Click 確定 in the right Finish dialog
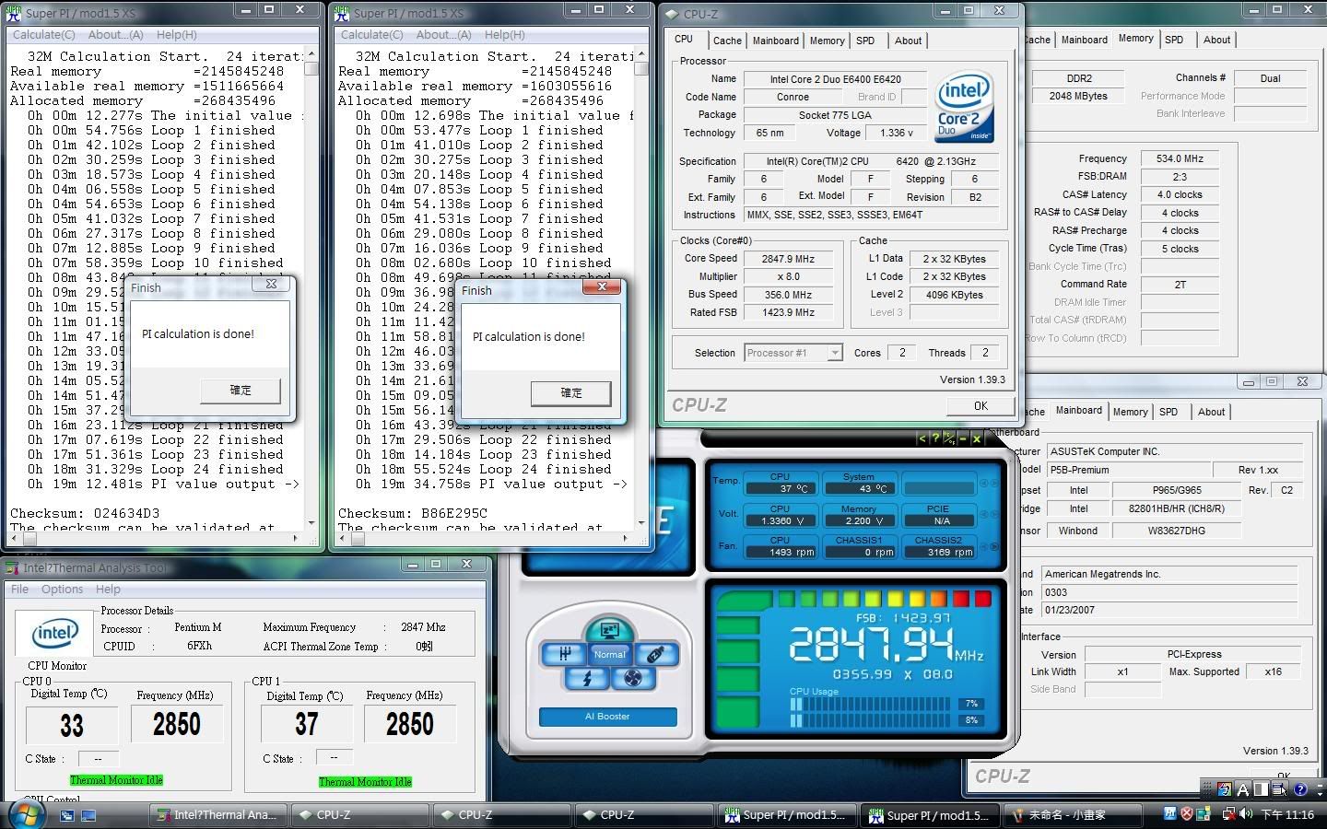The height and width of the screenshot is (829, 1327). [571, 393]
